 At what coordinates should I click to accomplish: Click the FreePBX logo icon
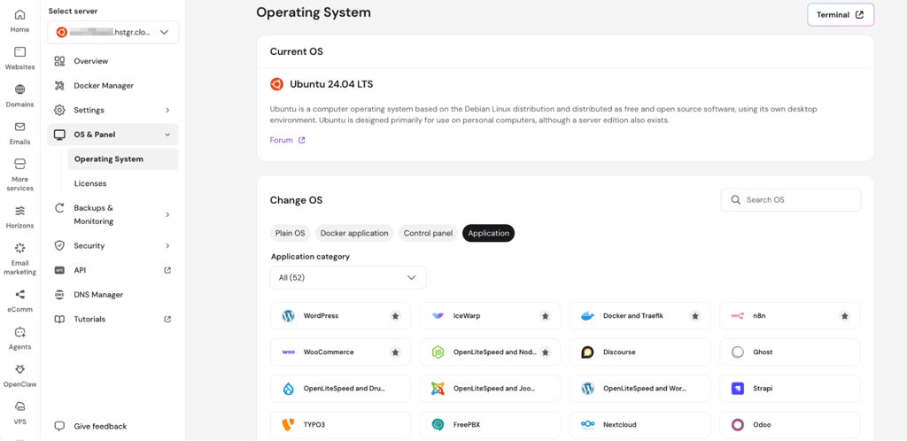click(x=438, y=425)
